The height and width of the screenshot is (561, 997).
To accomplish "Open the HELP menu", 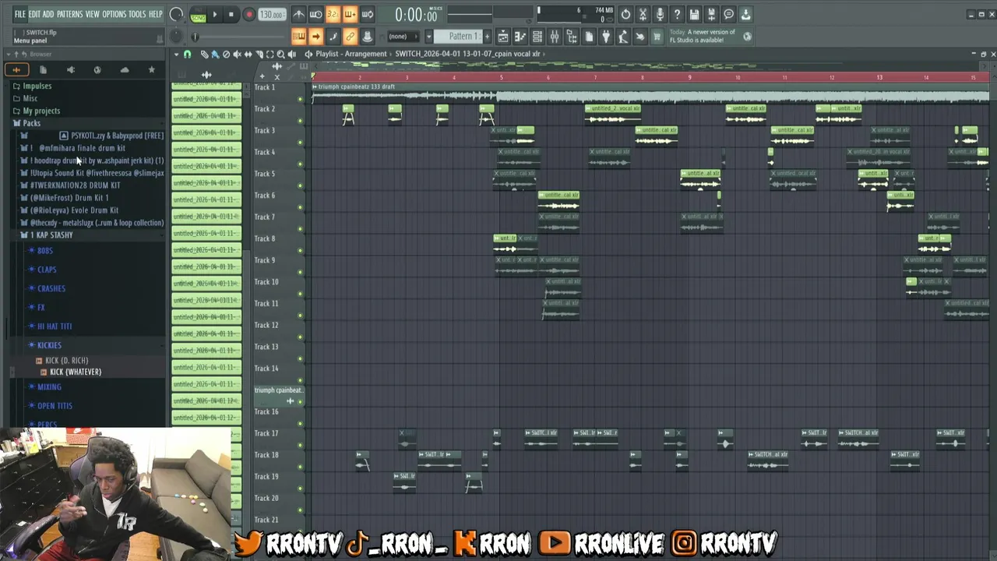I will coord(156,14).
